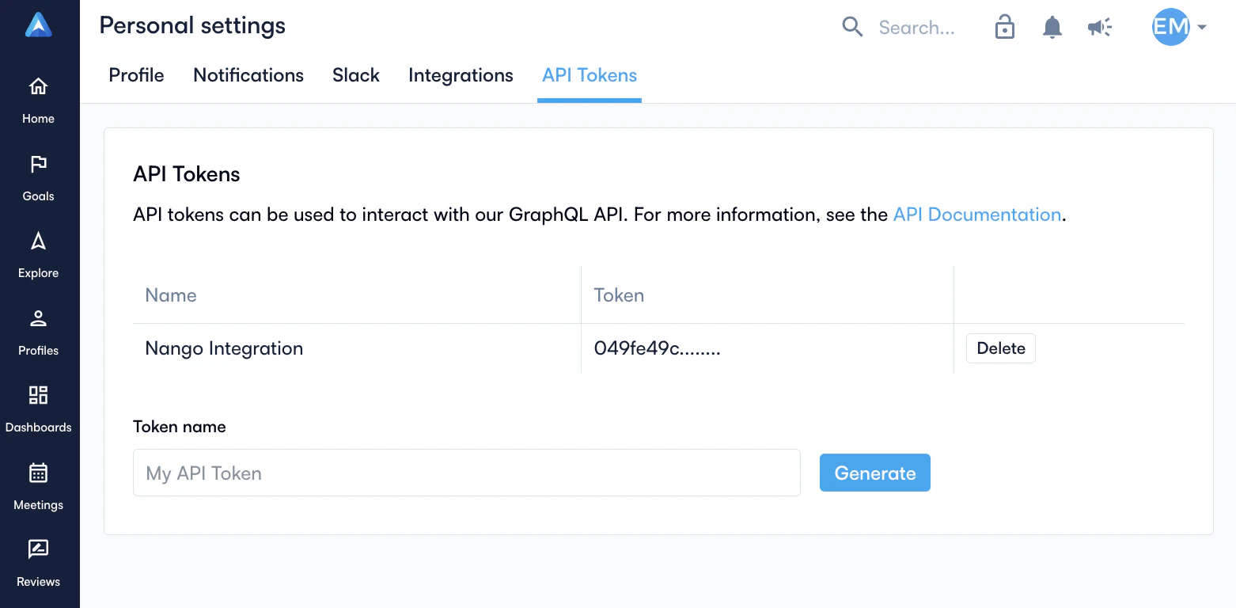Click the lock icon in header
The image size is (1236, 608).
click(1004, 28)
